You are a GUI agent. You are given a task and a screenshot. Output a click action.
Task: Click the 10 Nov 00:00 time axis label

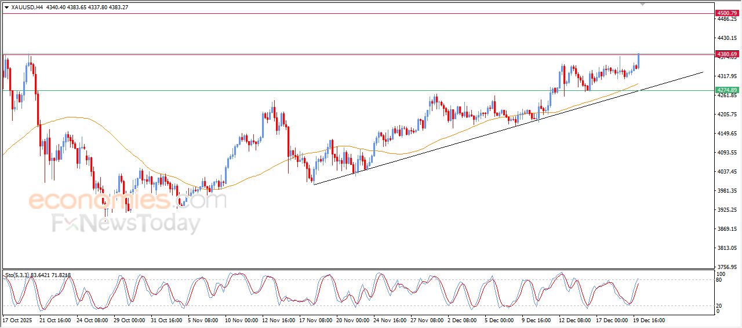pos(242,320)
